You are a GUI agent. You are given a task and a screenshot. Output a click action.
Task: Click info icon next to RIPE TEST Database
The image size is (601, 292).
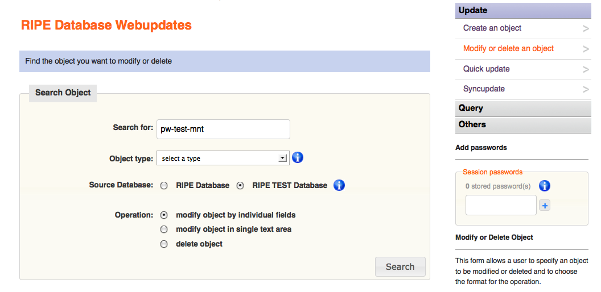[x=339, y=185]
